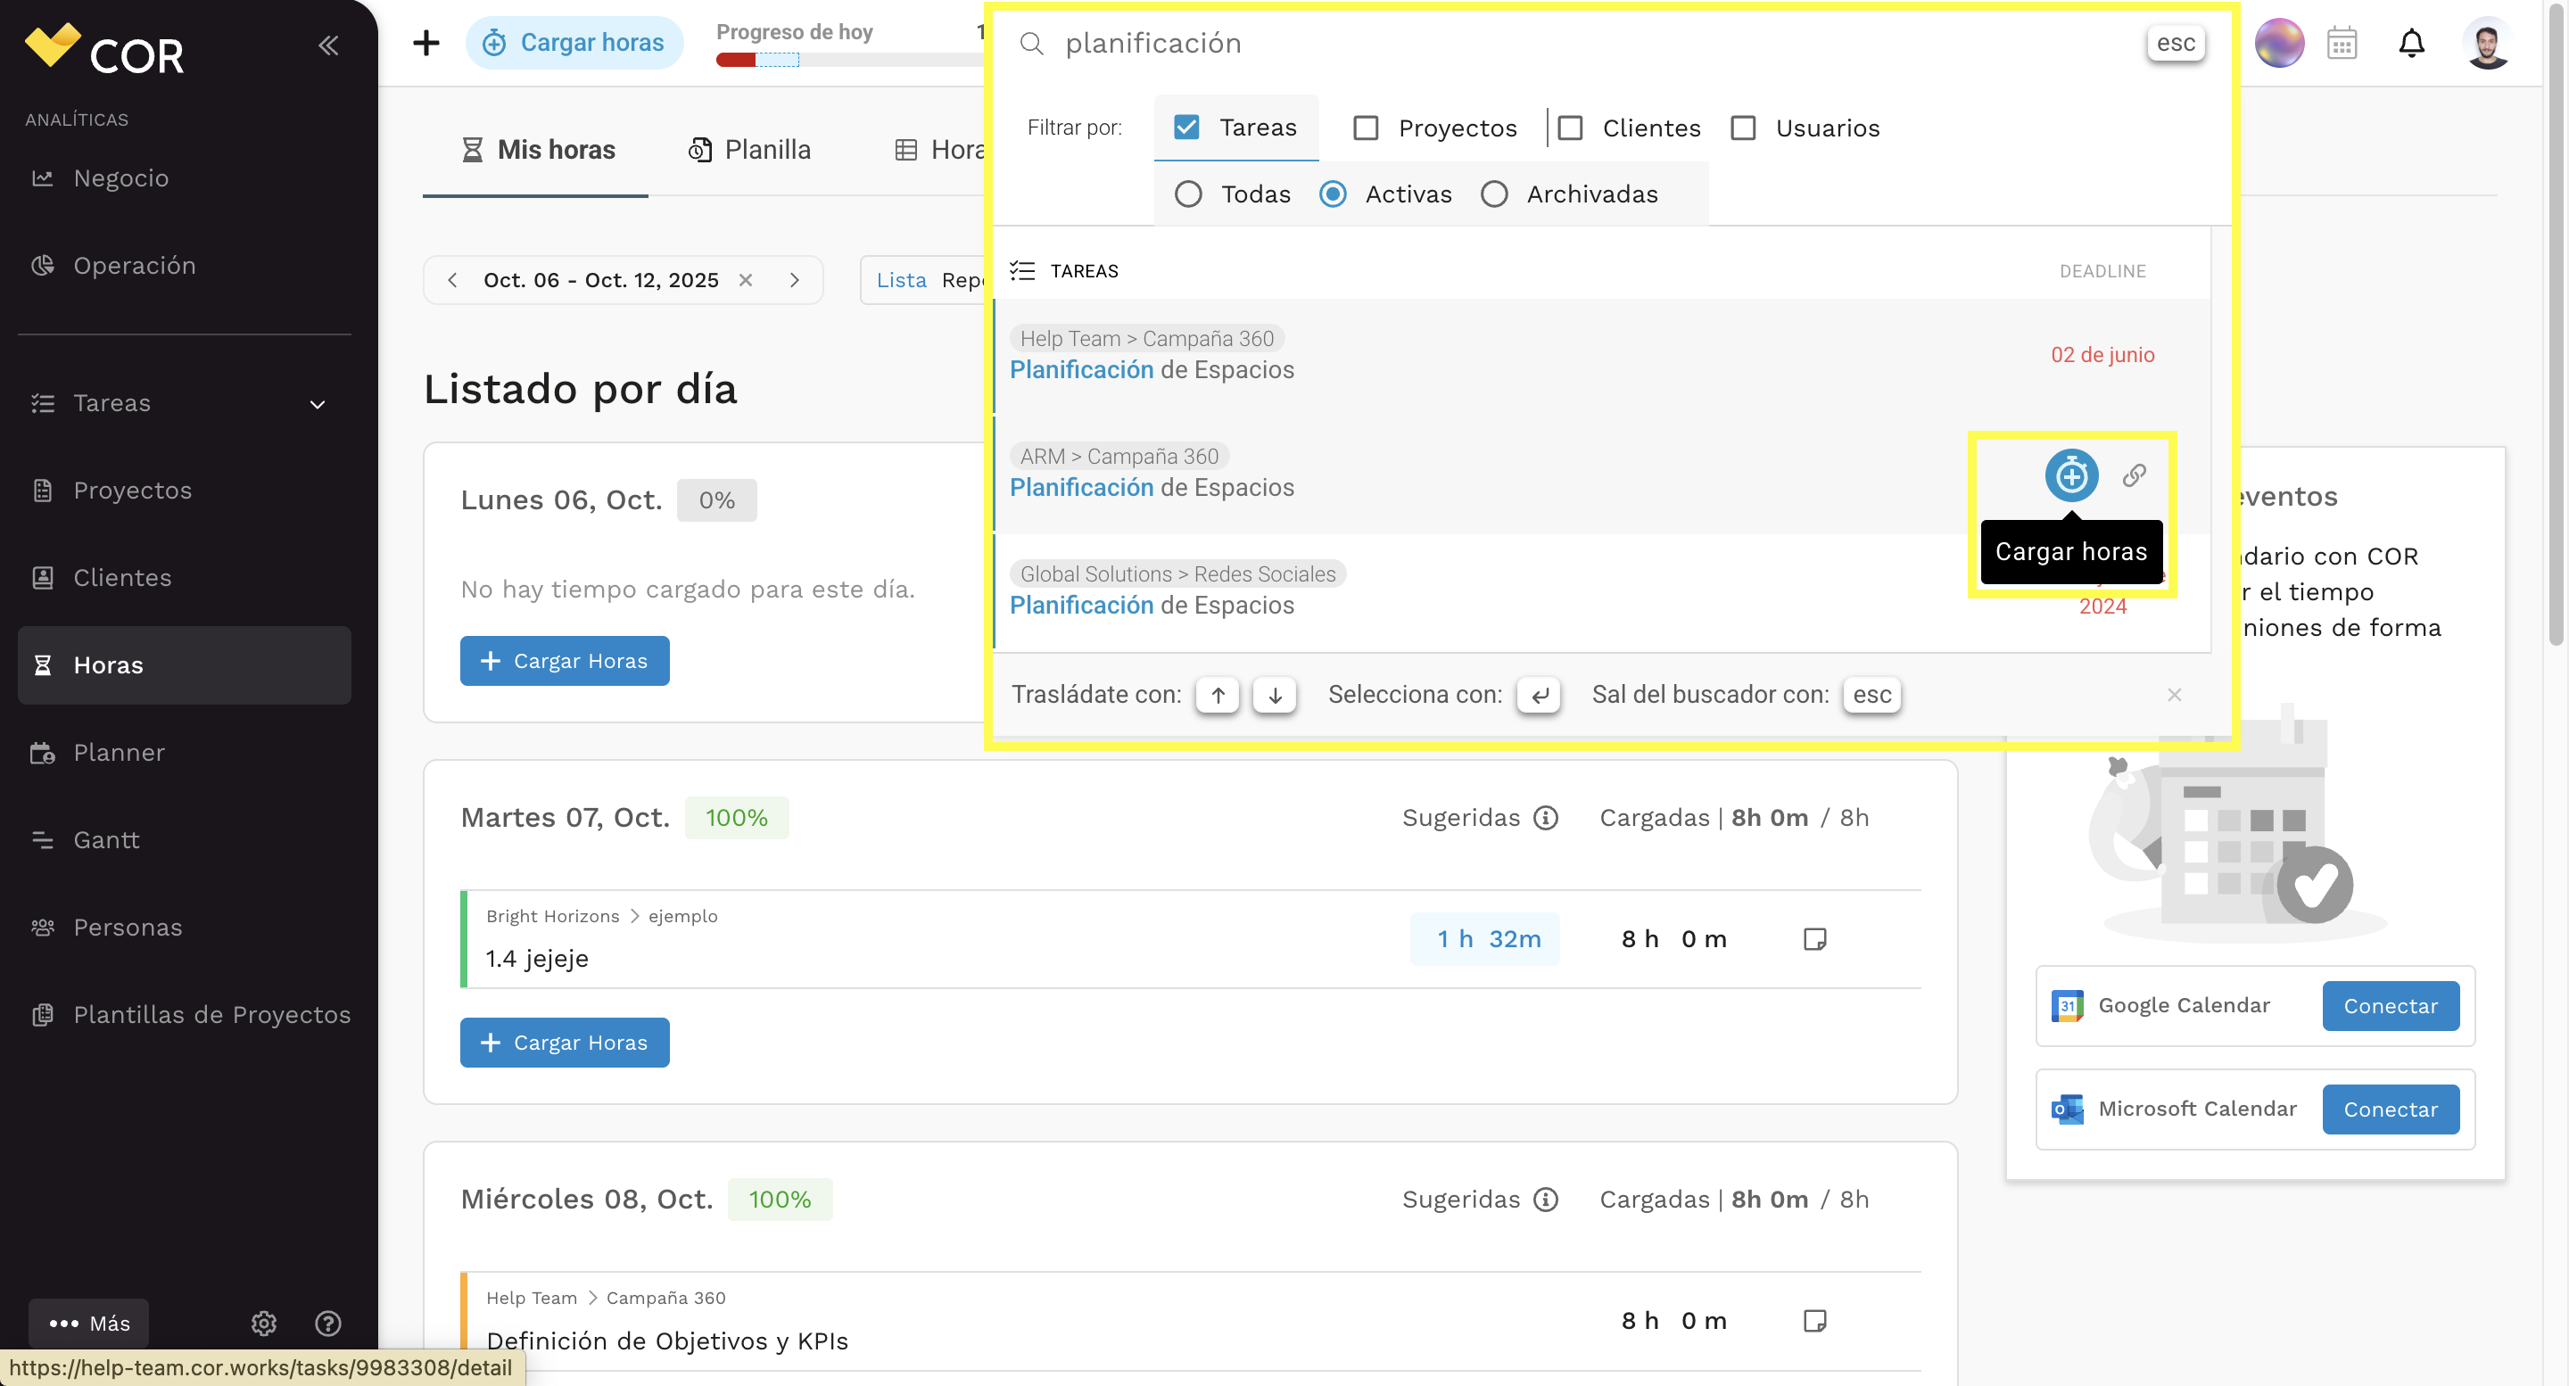2569x1386 pixels.
Task: Collapse the sidebar with double-chevron icon
Action: tap(328, 45)
